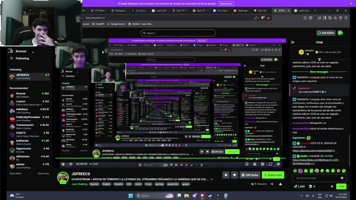Screen dimensions: 356x200
Task: Open browser extensions puzzle icon
Action: [x=305, y=18]
